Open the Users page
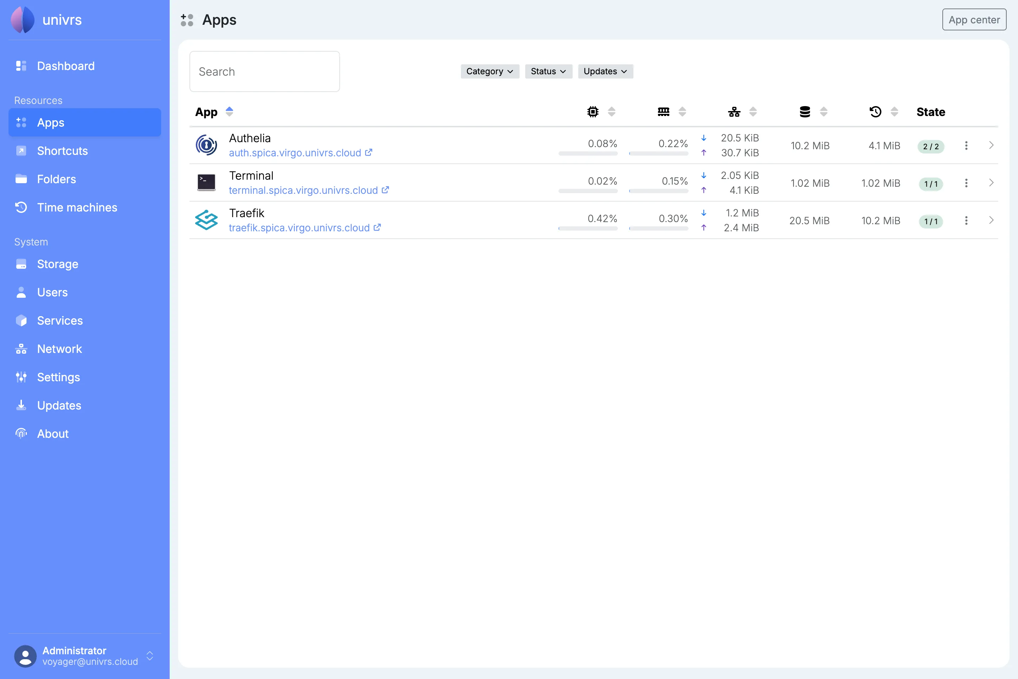 click(x=85, y=292)
